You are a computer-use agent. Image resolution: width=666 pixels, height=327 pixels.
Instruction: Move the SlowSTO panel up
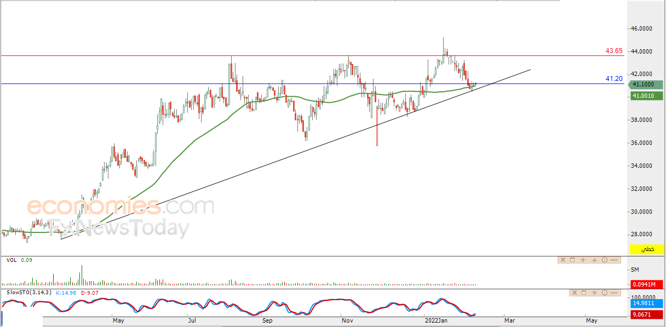[x=594, y=293]
